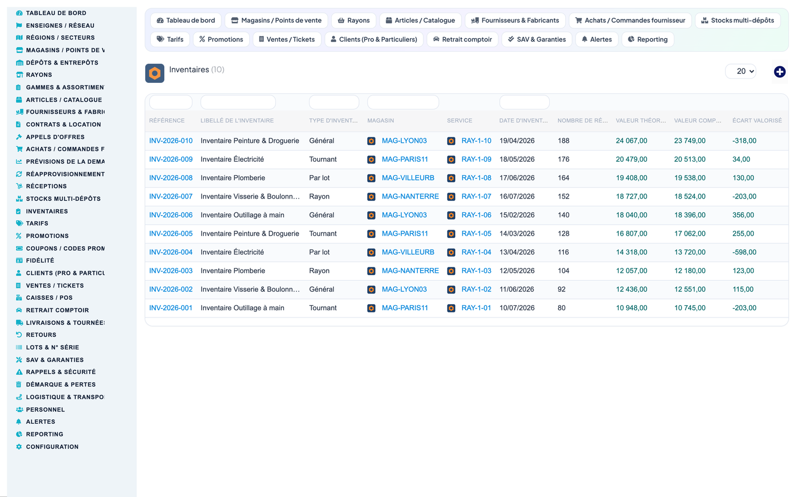The width and height of the screenshot is (804, 497).
Task: Open the Magasins / Points de vente tab
Action: click(277, 21)
